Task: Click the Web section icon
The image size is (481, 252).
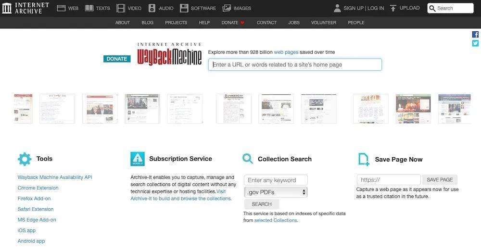Action: coord(61,8)
